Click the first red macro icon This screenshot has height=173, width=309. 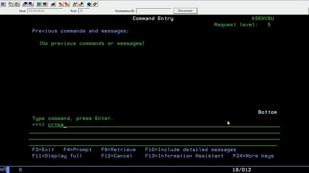[61, 4]
